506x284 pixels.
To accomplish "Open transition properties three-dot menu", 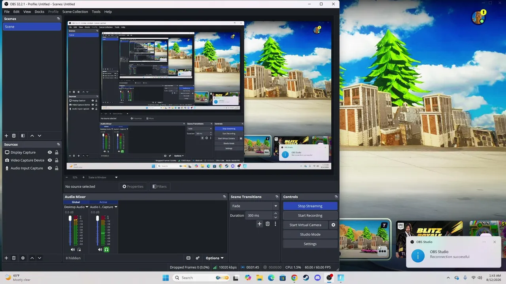I will (275, 224).
